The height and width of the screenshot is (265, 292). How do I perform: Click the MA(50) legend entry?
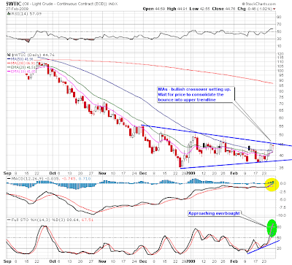coord(20,59)
